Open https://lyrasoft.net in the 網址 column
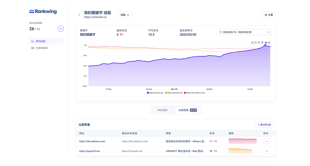 click(90, 151)
